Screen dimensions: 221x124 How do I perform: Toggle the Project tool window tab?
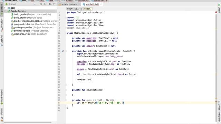pyautogui.click(x=2, y=9)
